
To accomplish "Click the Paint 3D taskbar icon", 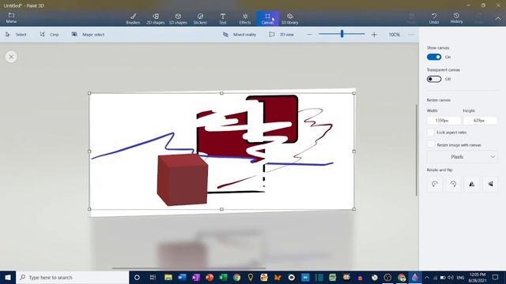I will (415, 277).
